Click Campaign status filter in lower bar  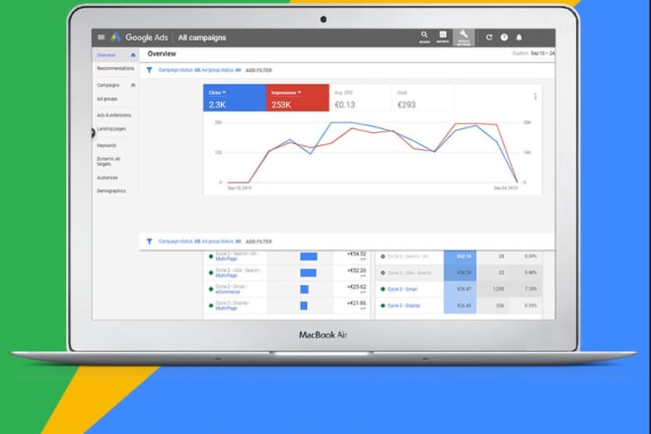[180, 242]
